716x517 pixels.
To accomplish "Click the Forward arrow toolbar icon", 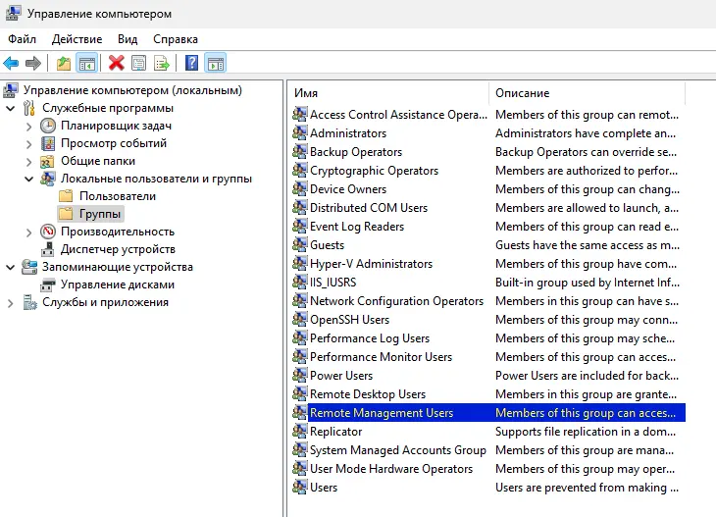I will click(33, 63).
